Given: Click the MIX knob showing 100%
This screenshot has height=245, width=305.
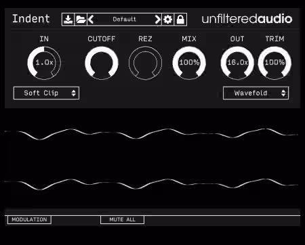Looking at the screenshot, I should pos(189,63).
